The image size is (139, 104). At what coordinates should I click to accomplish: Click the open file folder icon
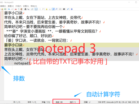click(2, 9)
